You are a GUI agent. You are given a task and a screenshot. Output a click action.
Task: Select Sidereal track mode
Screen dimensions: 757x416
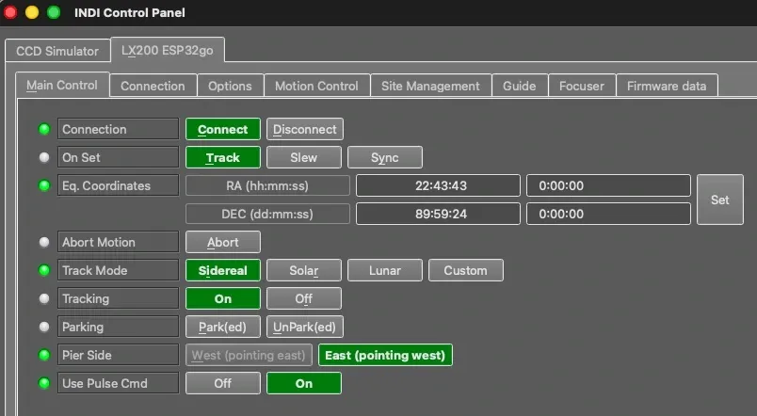[x=223, y=270]
